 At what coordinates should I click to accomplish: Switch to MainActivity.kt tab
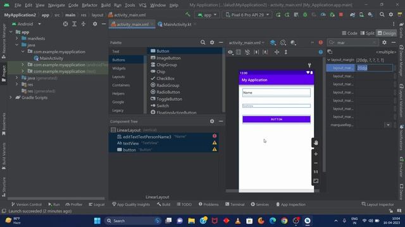point(177,24)
